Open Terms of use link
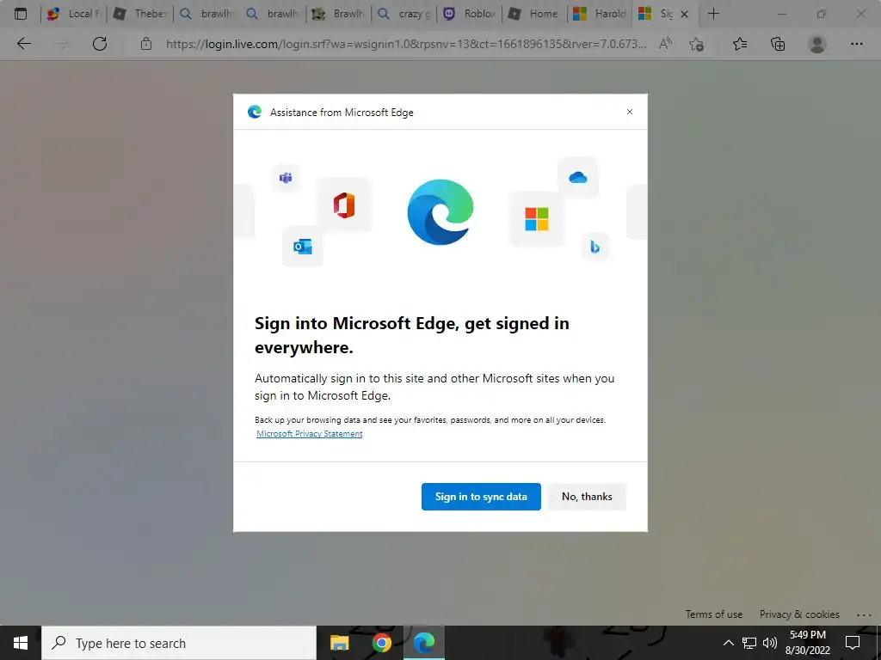 point(713,614)
